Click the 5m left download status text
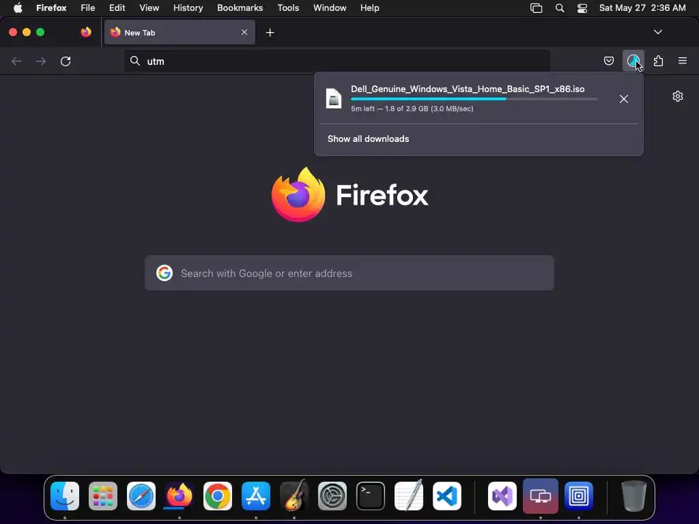699x524 pixels. tap(412, 108)
